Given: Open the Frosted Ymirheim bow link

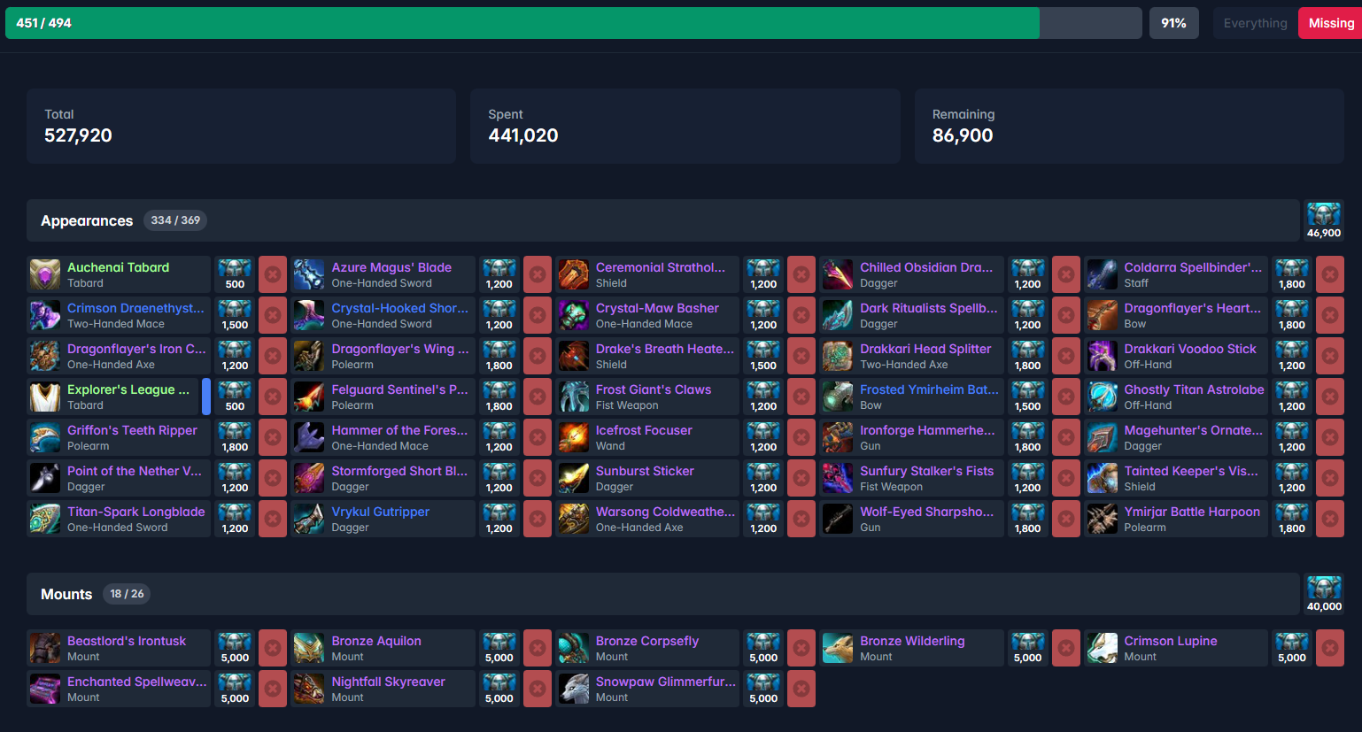Looking at the screenshot, I should tap(929, 389).
